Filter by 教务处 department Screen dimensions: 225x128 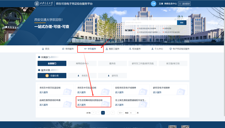[x=113, y=63]
